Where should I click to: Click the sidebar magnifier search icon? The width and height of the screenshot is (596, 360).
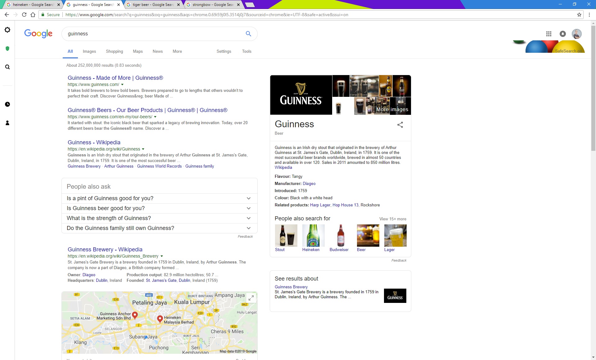(7, 67)
